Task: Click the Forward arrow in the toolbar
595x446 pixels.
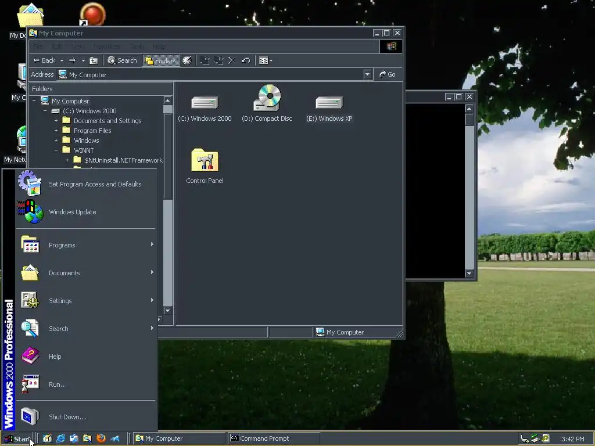Action: coord(72,60)
